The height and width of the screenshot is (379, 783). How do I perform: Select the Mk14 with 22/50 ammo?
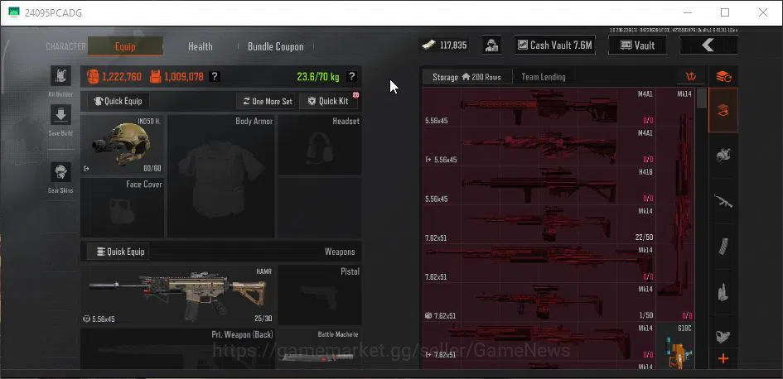[539, 224]
